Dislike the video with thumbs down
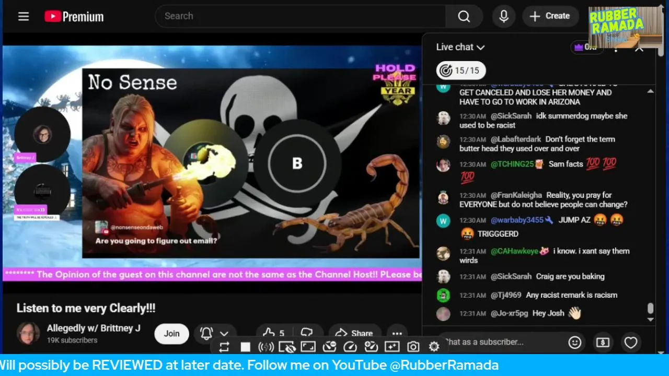669x376 pixels. (307, 333)
